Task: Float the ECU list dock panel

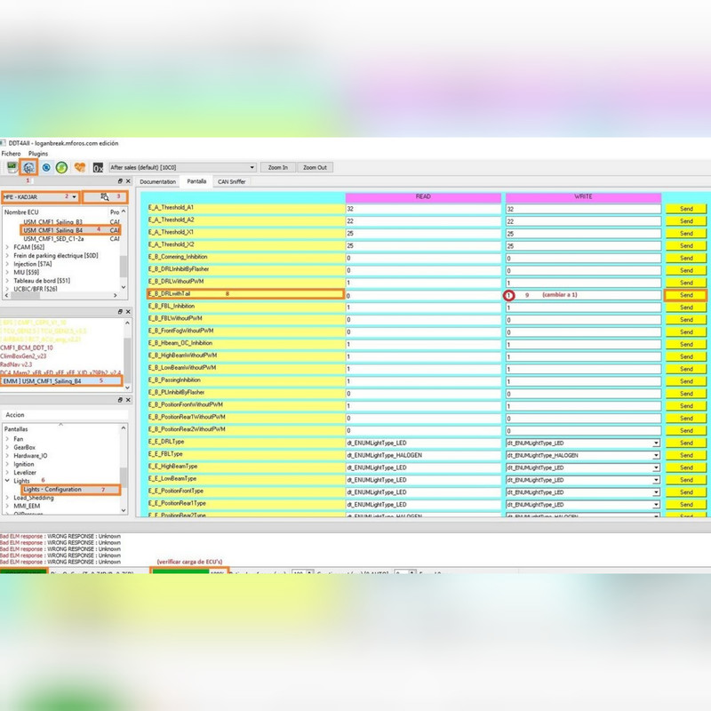Action: [120, 181]
